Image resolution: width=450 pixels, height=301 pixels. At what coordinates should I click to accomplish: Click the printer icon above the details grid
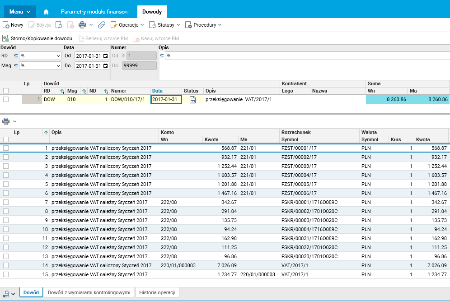tap(6, 121)
